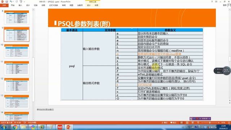Viewport: 231px width, 130px height.
Task: Click the Save icon in quick access toolbar
Action: pos(6,1)
